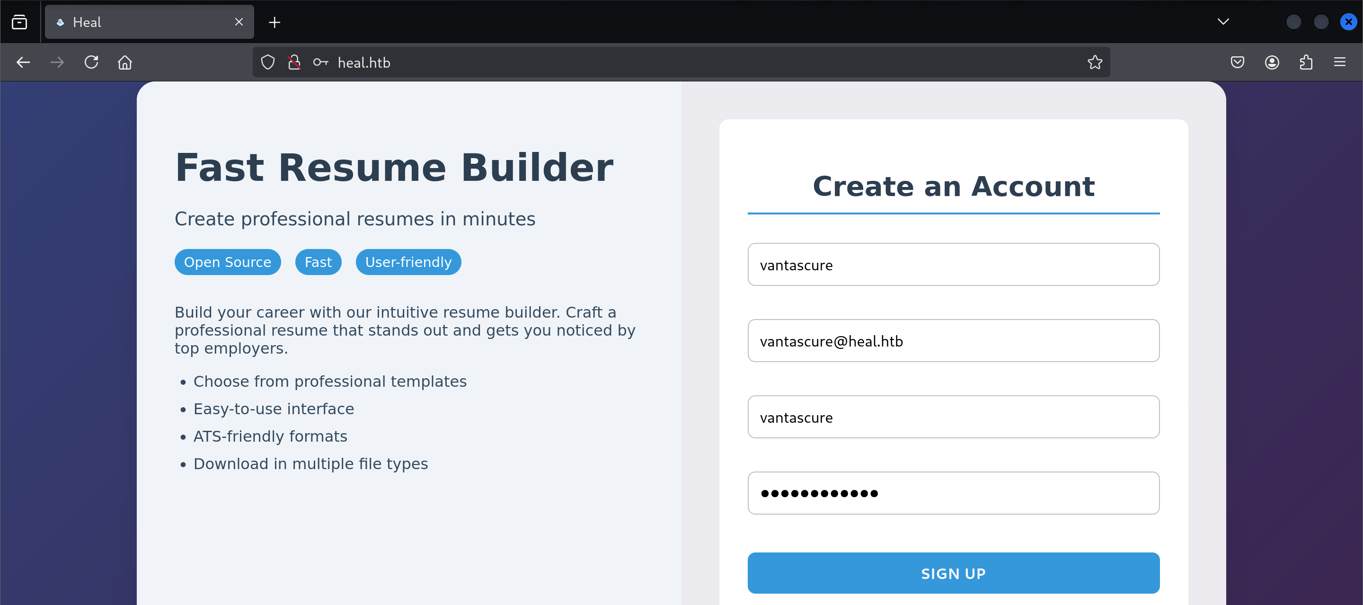
Task: Click the browser back arrow
Action: pos(23,62)
